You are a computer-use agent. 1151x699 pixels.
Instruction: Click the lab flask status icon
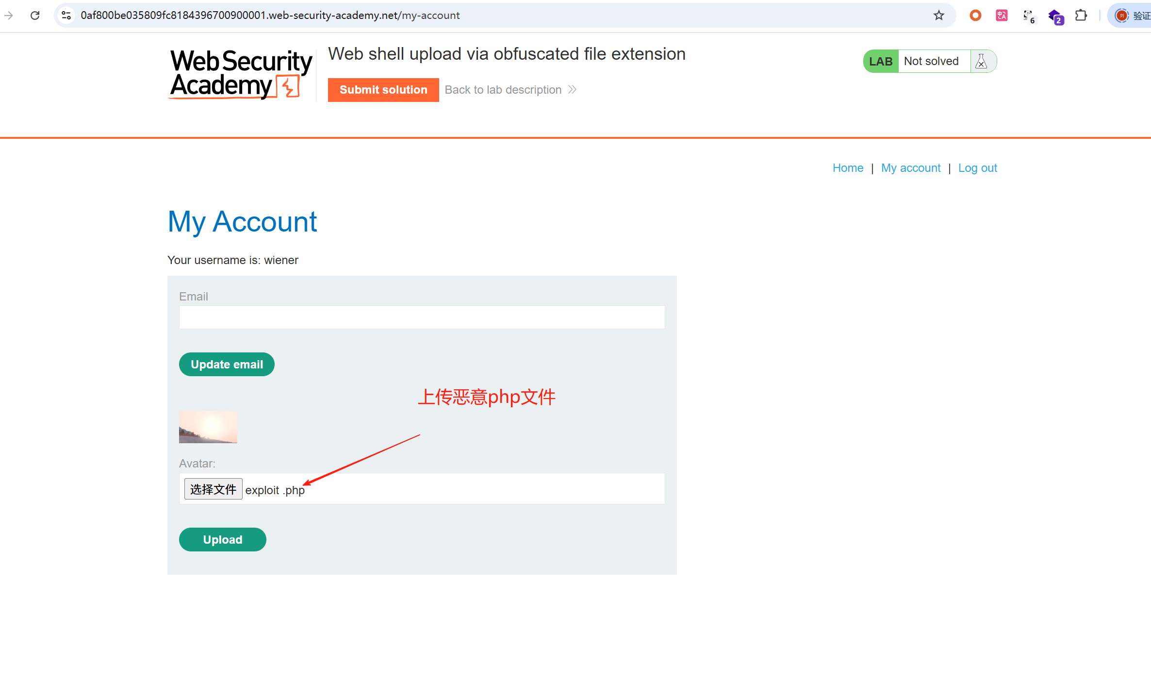coord(981,62)
